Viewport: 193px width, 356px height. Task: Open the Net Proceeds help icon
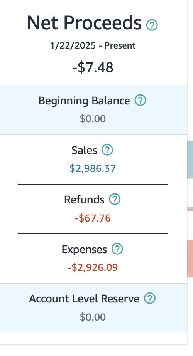(152, 25)
